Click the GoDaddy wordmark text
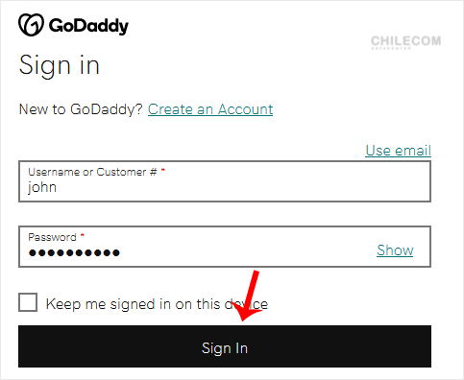The height and width of the screenshot is (380, 464). tap(88, 26)
